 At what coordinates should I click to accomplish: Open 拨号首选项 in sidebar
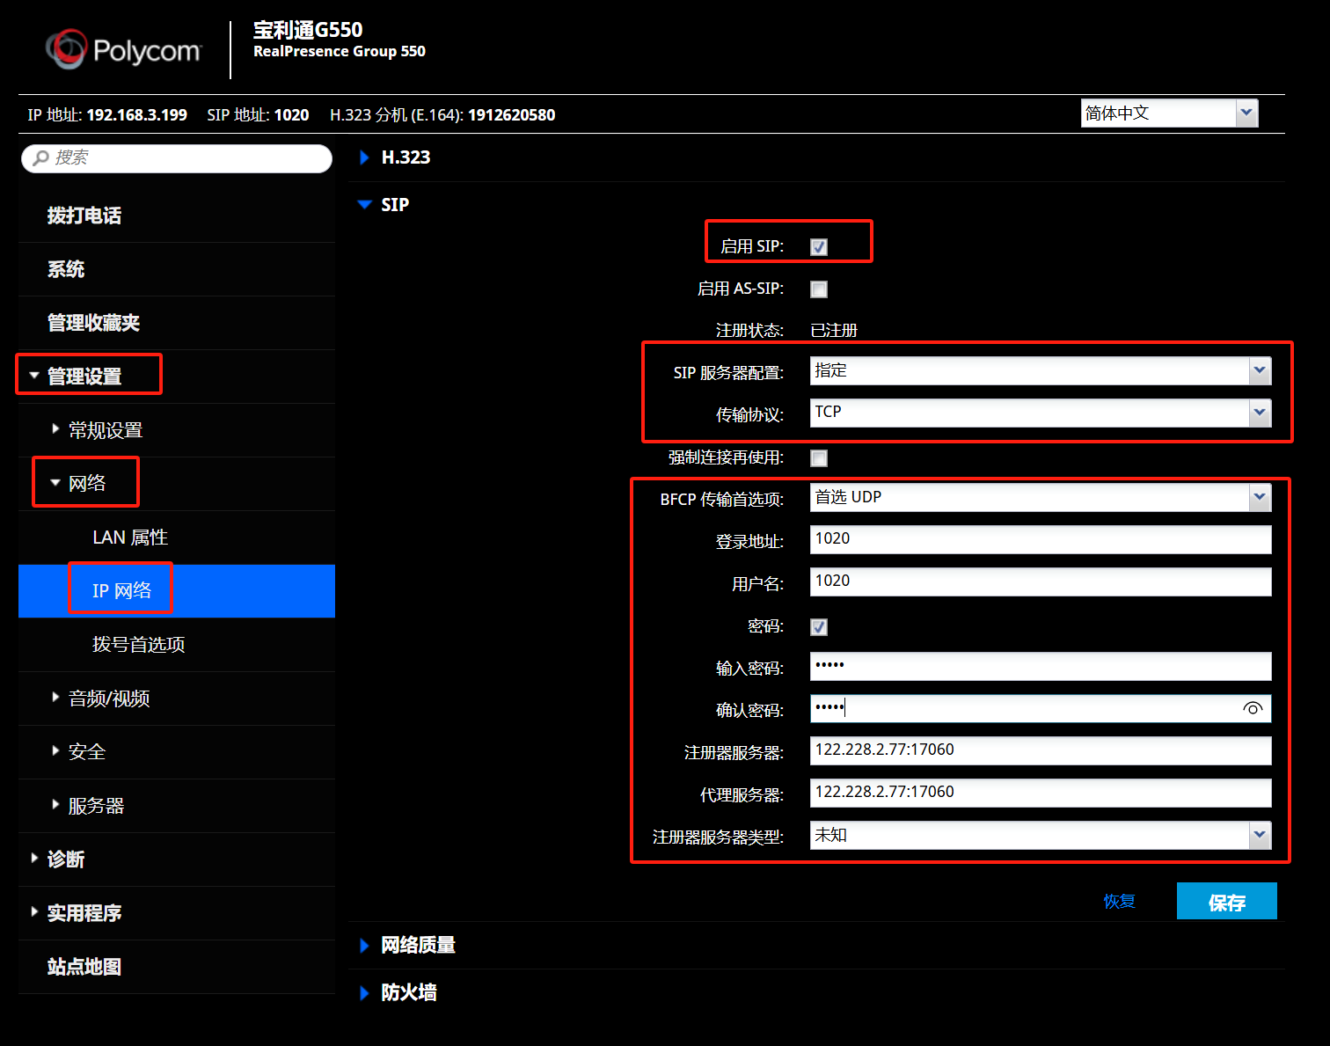click(139, 645)
